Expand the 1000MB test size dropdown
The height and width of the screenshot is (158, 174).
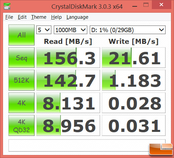(71, 30)
